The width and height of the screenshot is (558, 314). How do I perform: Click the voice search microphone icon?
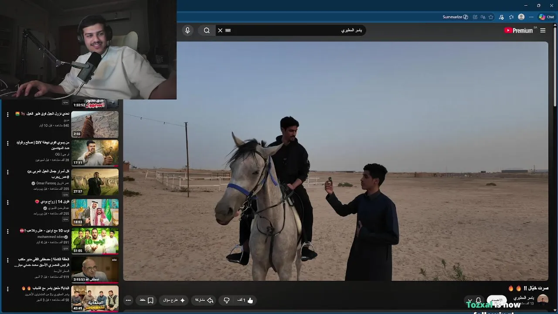coord(187,30)
